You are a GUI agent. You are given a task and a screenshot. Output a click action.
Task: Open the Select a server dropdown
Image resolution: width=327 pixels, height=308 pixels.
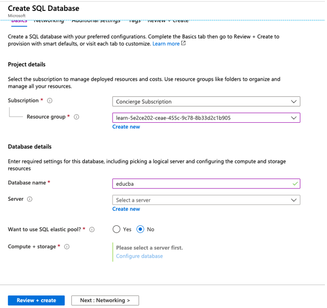click(x=206, y=200)
